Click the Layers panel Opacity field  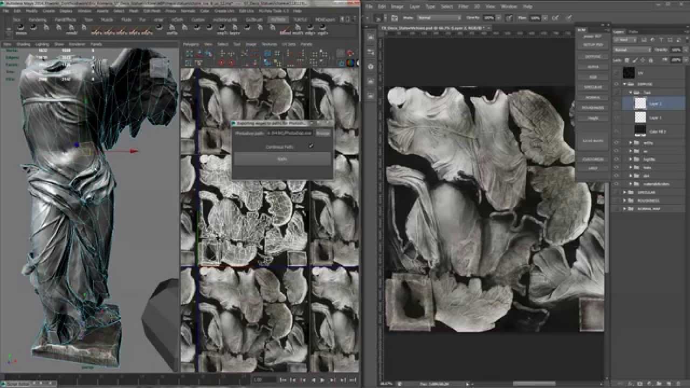coord(676,50)
